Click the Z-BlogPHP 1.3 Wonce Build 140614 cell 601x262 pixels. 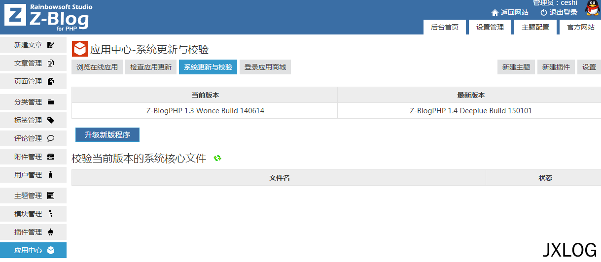tap(205, 111)
